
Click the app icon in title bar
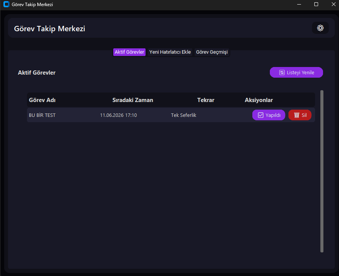click(6, 4)
